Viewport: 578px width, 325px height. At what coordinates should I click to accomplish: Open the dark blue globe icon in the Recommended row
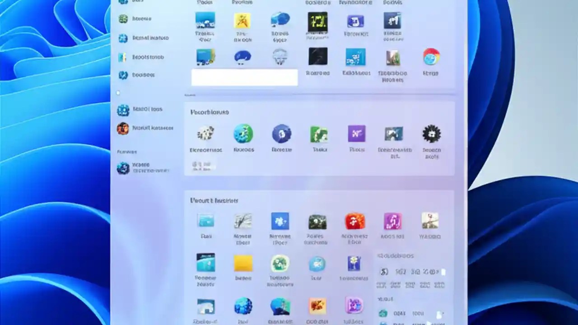[281, 134]
